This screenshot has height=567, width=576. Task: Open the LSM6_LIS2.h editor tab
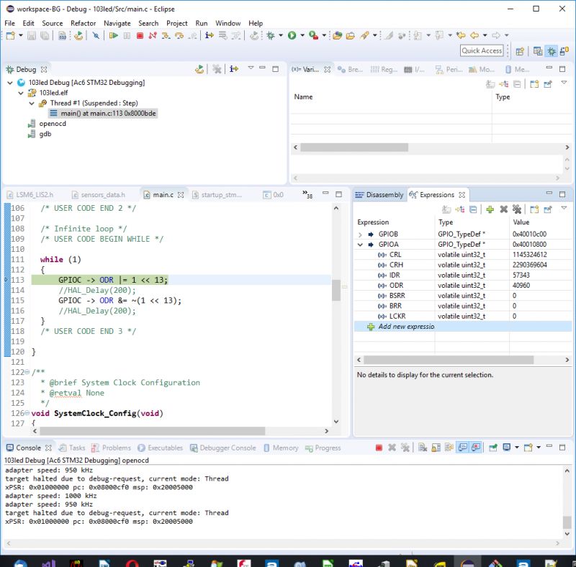tap(30, 194)
